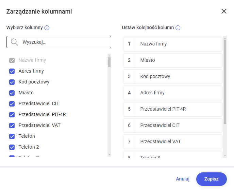Close the Zarządzanie kolumnami dialog
The height and width of the screenshot is (190, 234).
(224, 11)
